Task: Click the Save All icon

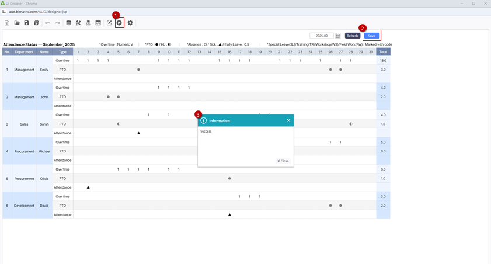Action: coord(36,23)
